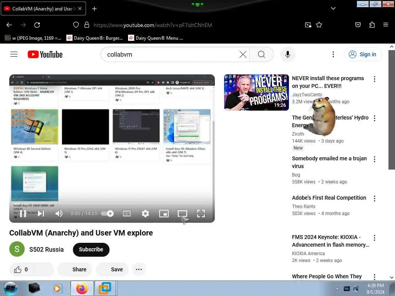Open a new tab with the plus icon
The height and width of the screenshot is (296, 395).
pos(94,9)
